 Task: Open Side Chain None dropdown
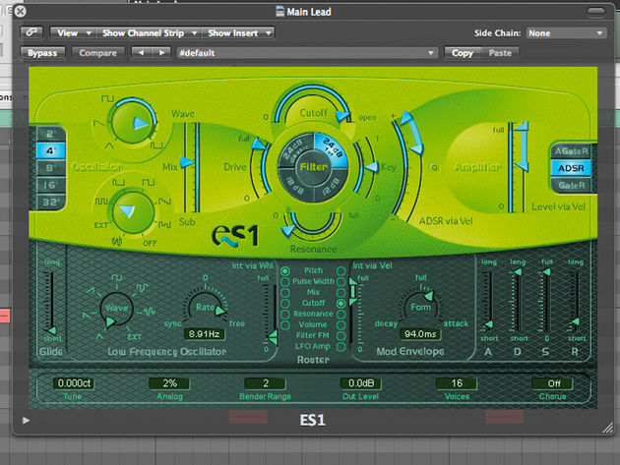(566, 33)
